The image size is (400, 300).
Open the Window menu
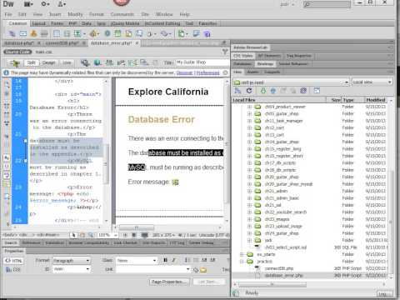coord(164,14)
